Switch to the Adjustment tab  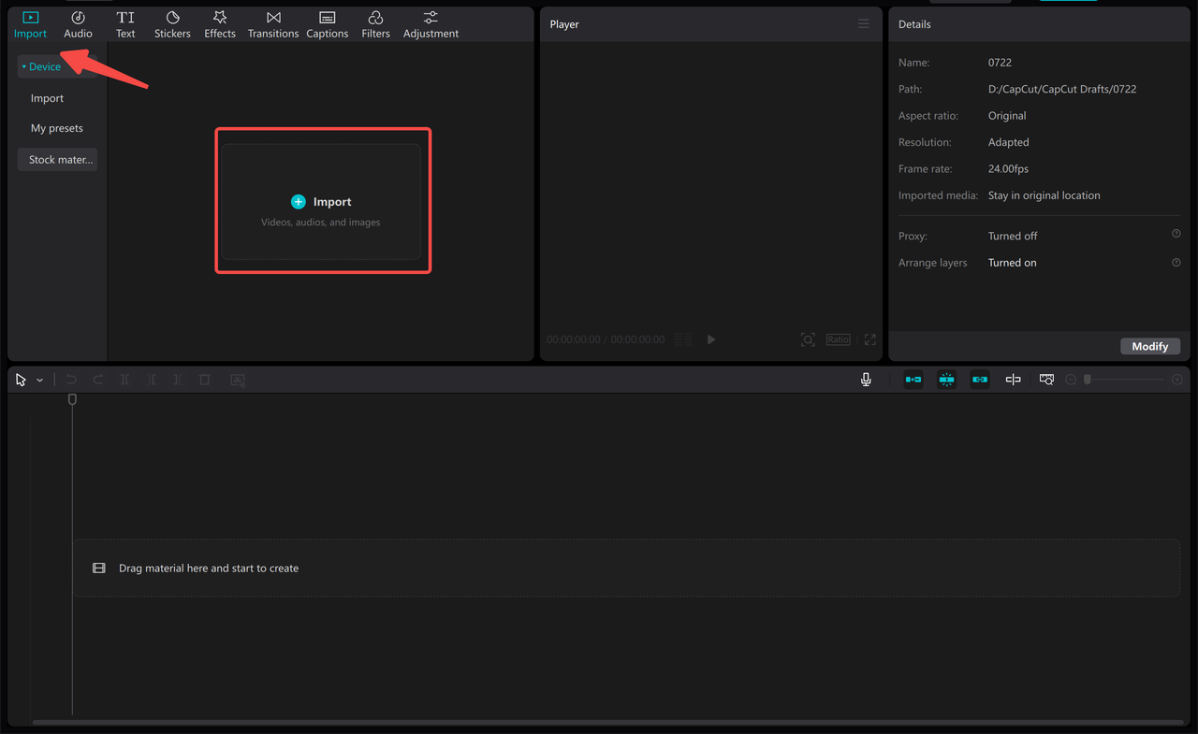pos(430,23)
